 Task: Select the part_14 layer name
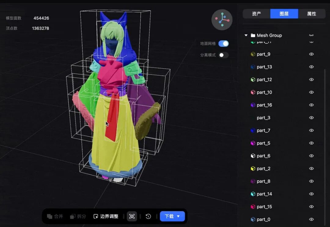[264, 194]
